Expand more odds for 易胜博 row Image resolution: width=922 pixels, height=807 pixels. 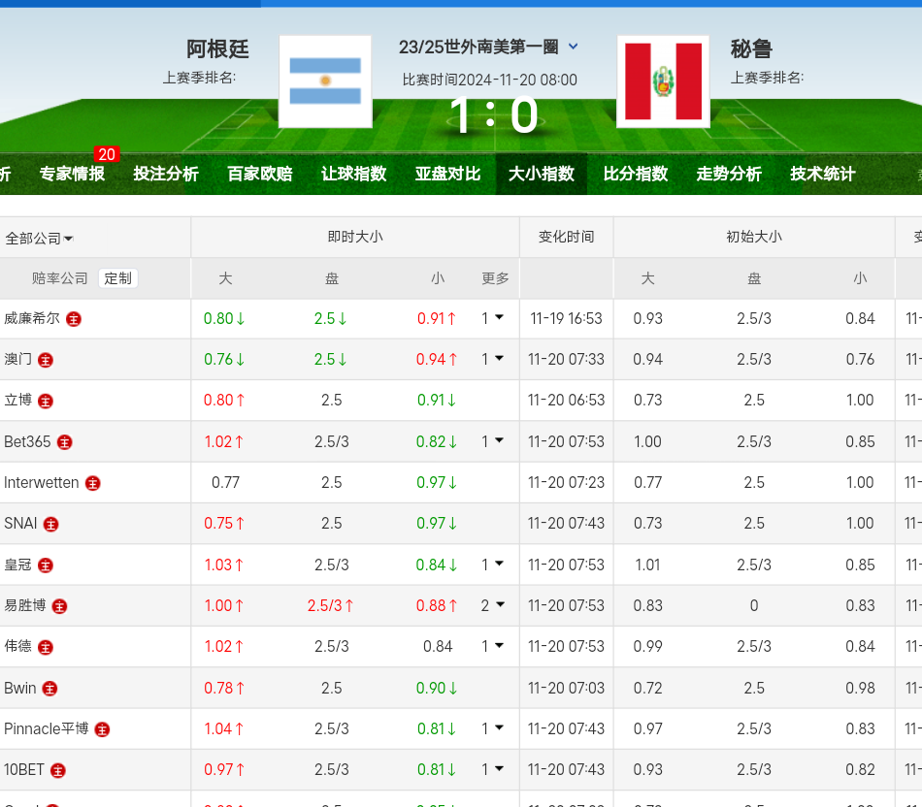tap(493, 605)
